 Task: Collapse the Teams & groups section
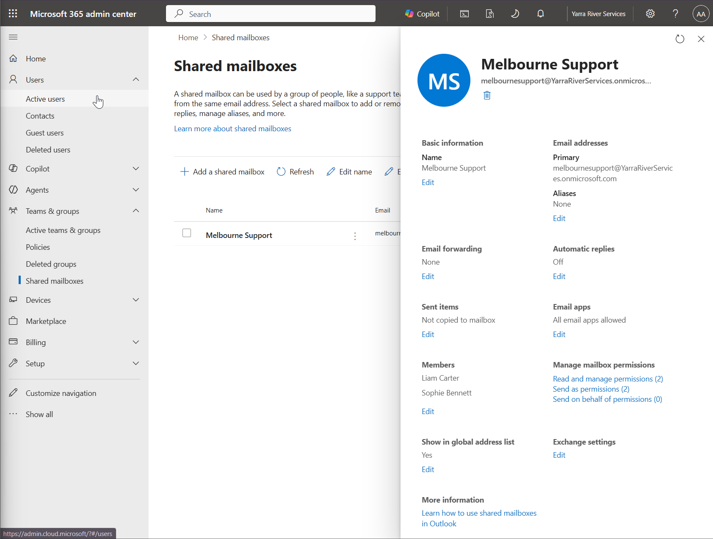tap(136, 211)
